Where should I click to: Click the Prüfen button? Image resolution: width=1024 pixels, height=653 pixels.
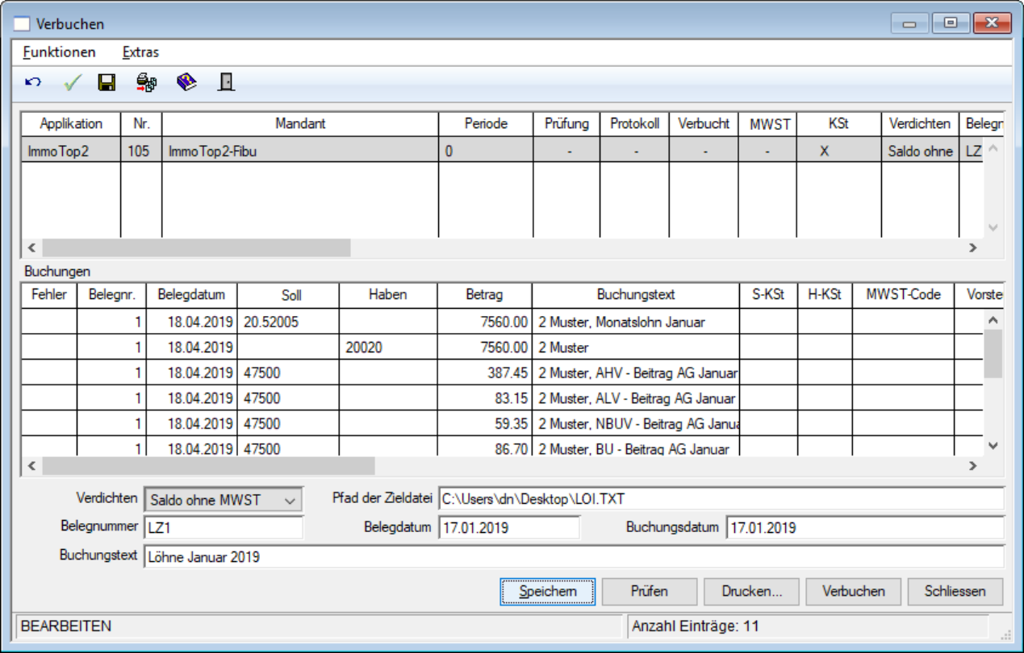(650, 591)
